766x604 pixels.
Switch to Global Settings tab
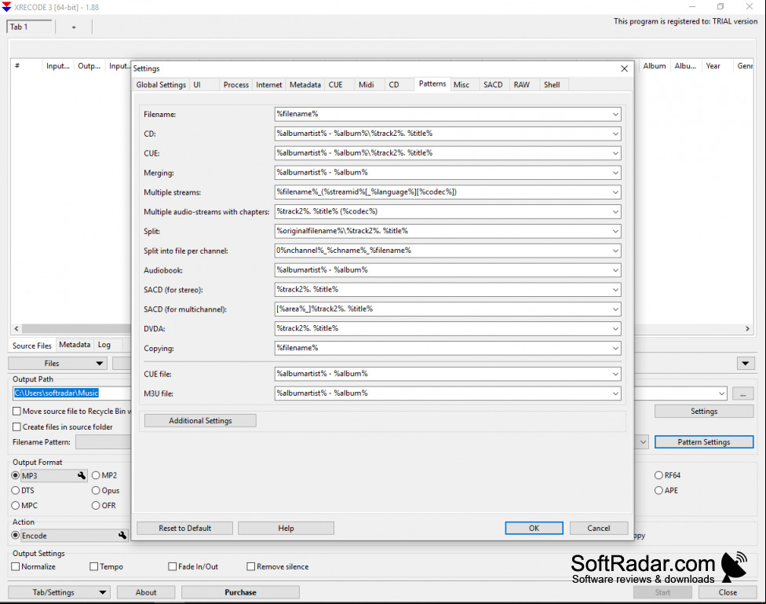point(161,85)
